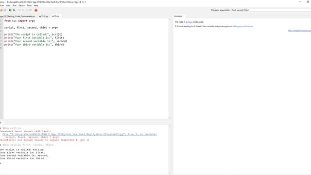The height and width of the screenshot is (175, 311).
Task: Open the Edit menu
Action: tap(2, 5)
